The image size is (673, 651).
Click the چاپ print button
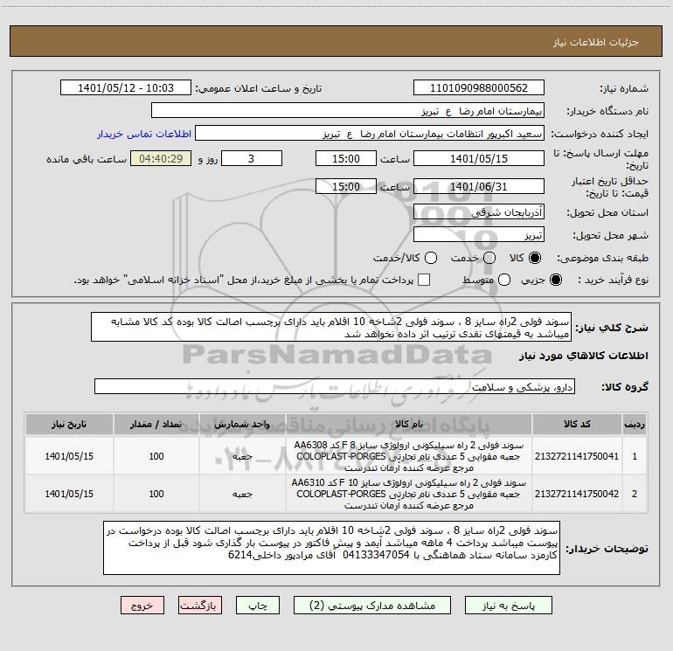pyautogui.click(x=258, y=606)
